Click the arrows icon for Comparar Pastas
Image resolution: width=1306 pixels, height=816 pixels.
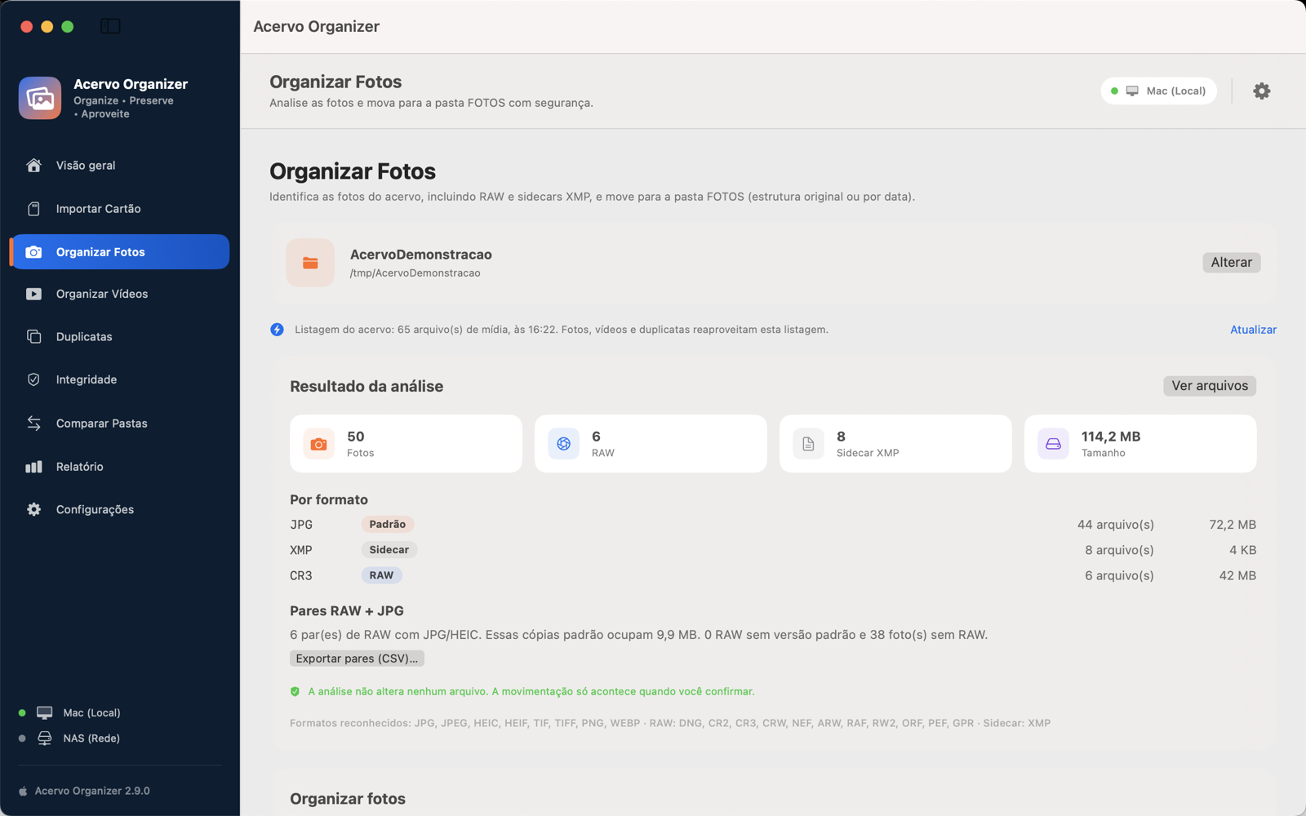[33, 424]
